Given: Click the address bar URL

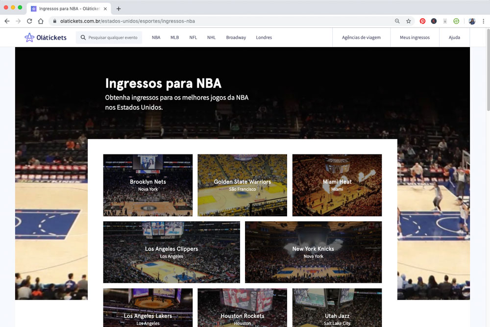Looking at the screenshot, I should (x=127, y=21).
